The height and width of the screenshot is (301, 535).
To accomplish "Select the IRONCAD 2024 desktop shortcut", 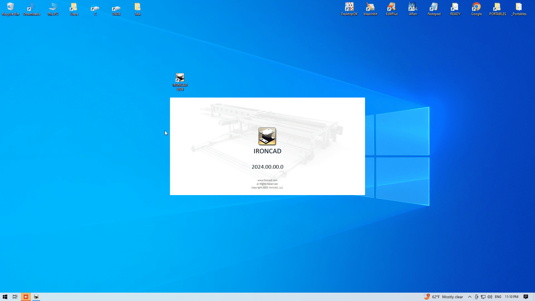I will point(180,82).
